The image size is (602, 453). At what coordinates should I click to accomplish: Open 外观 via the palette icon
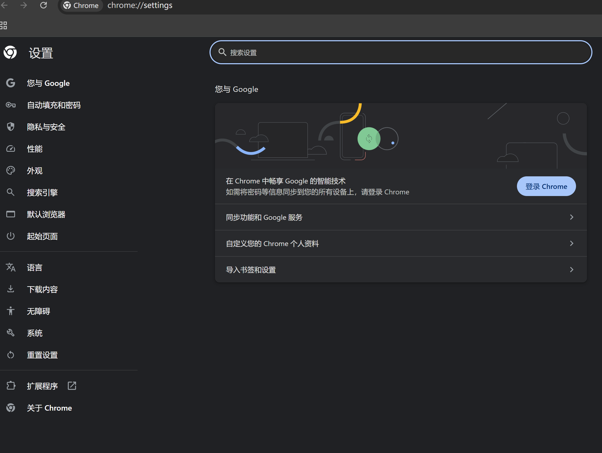(11, 170)
